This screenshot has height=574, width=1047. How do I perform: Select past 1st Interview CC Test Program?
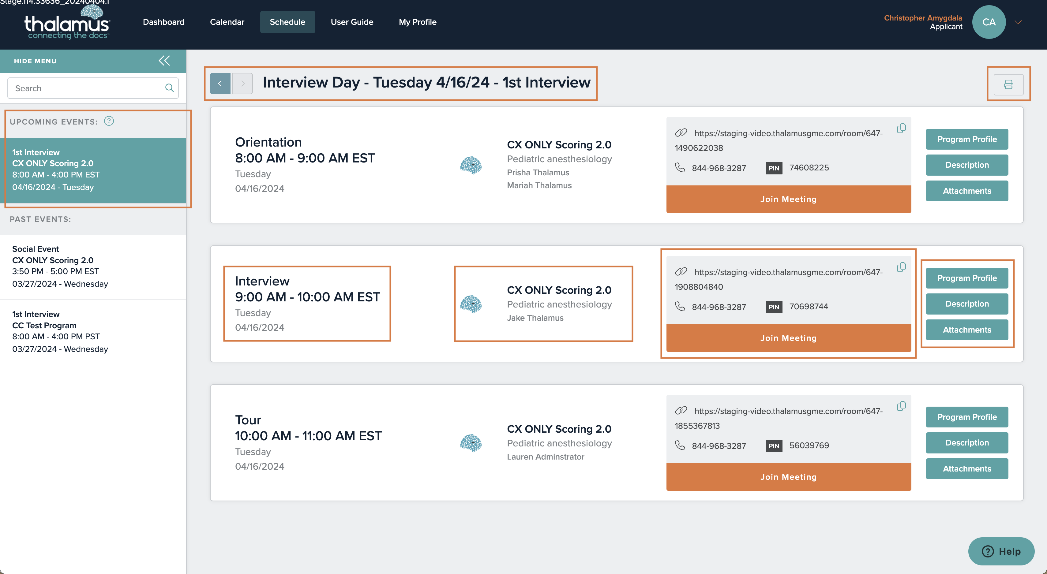93,332
